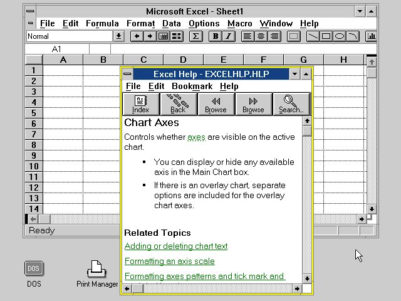Open the Format menu
The image size is (401, 301).
click(x=140, y=24)
